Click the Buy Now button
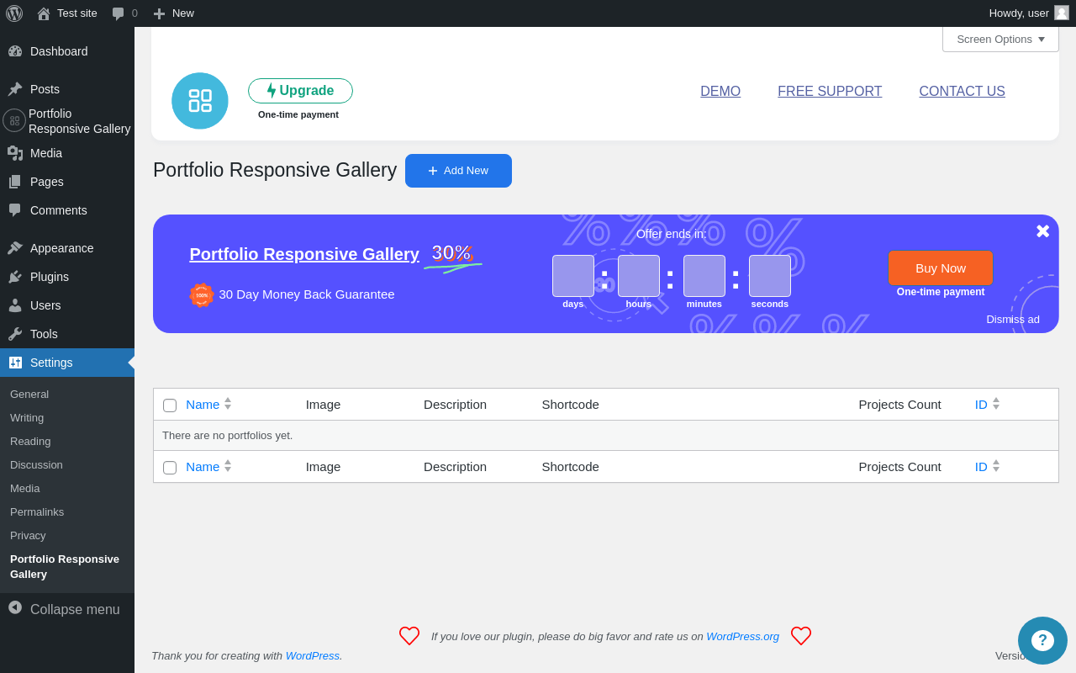The height and width of the screenshot is (673, 1076). (x=941, y=268)
